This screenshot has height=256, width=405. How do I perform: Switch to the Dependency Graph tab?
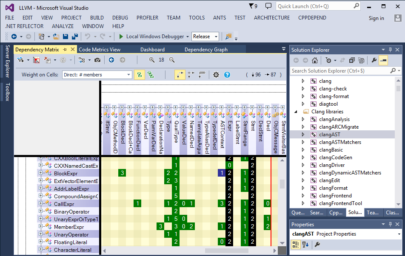206,50
